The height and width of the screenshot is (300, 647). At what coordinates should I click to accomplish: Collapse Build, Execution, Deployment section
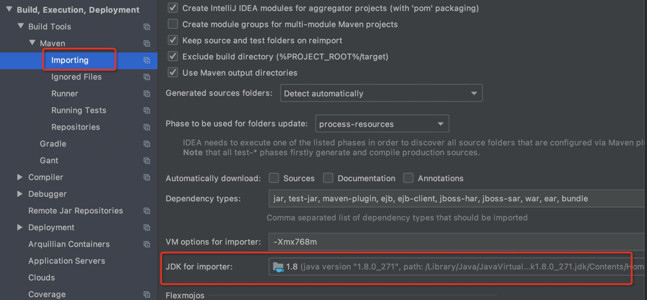tap(9, 9)
